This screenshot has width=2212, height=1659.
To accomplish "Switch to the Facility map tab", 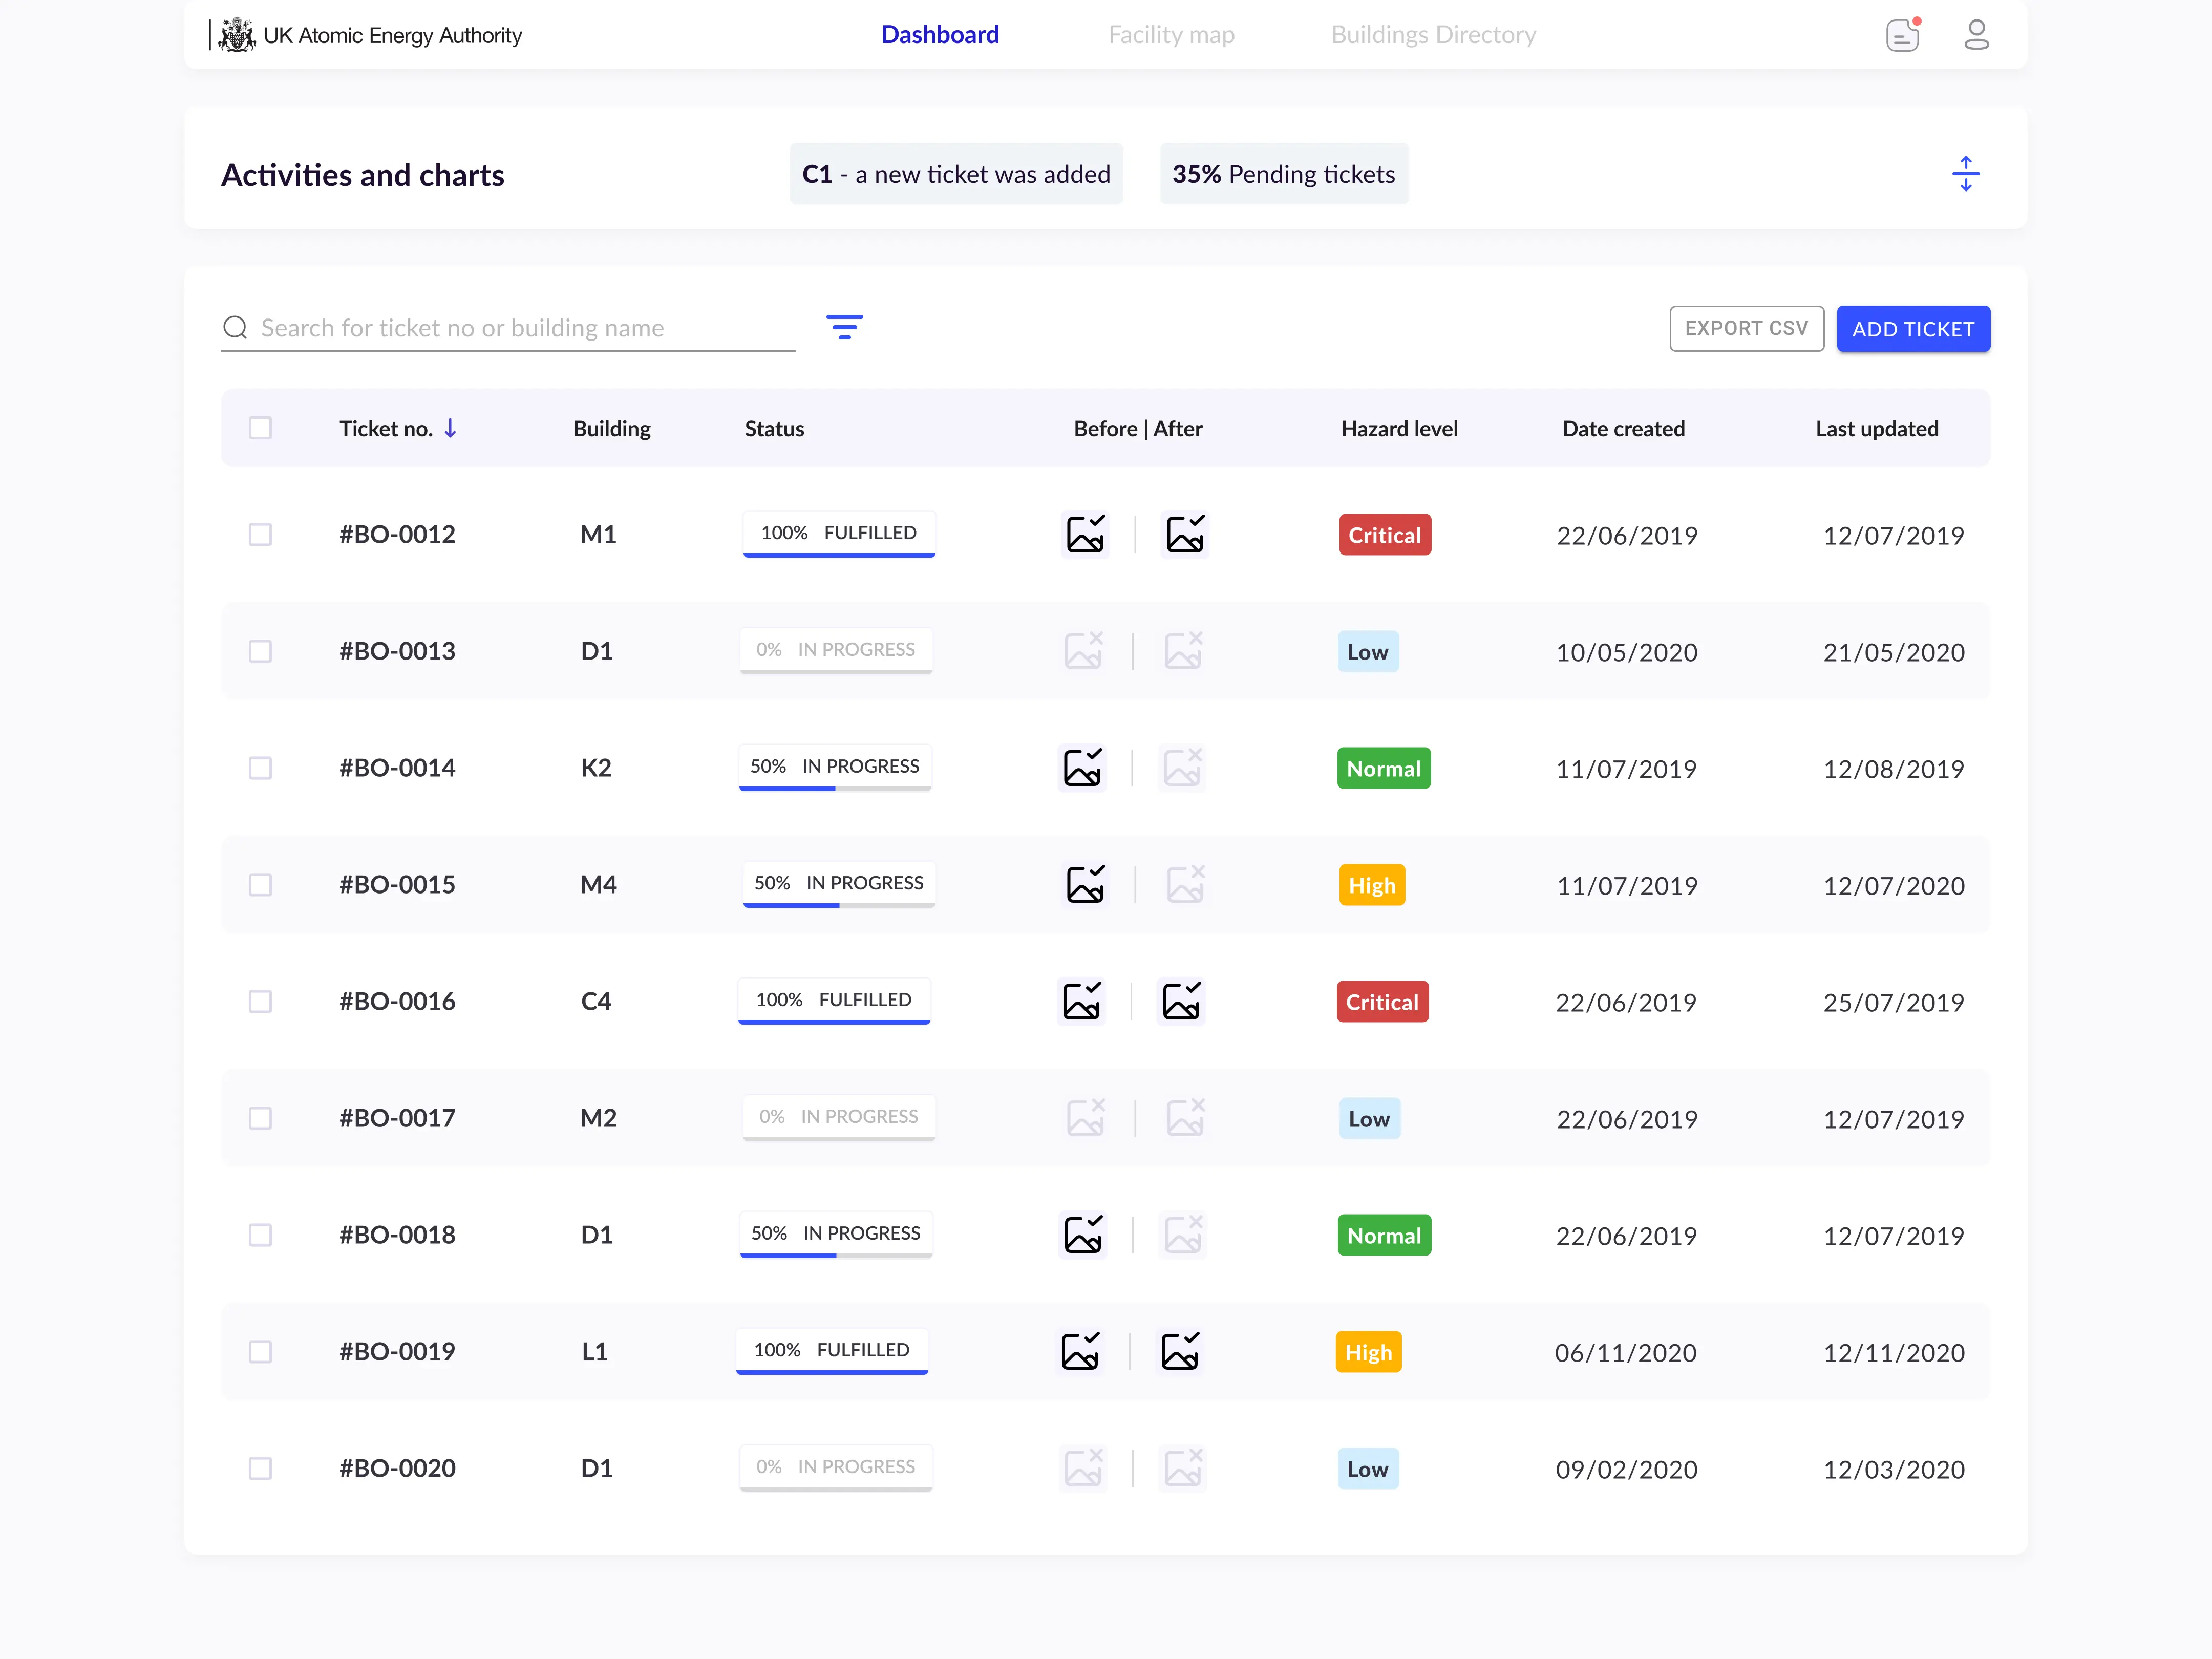I will click(x=1171, y=34).
